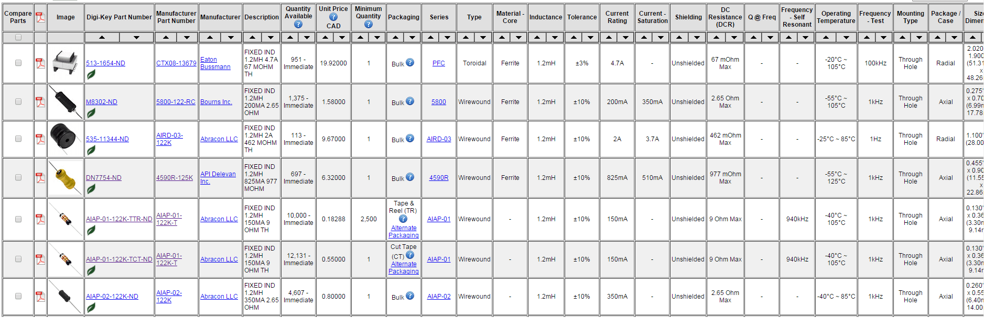Click RoHS leaf icon under M8302-ND
The image size is (984, 318).
(91, 113)
